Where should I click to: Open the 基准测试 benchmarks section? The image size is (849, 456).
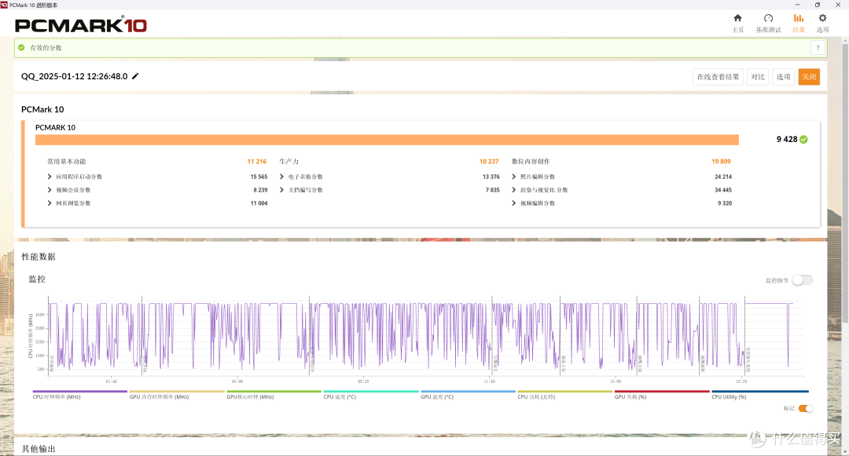click(x=768, y=24)
